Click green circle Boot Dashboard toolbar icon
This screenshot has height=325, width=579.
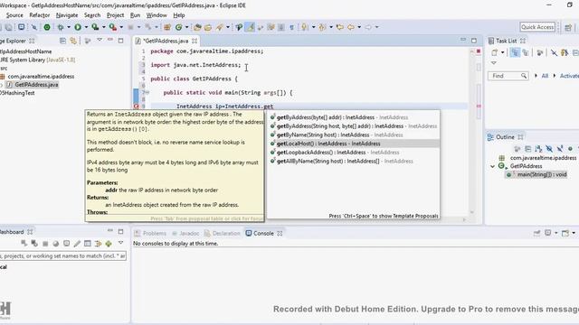(x=47, y=27)
